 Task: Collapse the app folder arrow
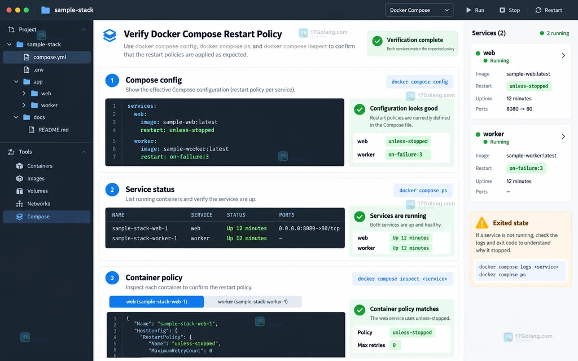[x=16, y=81]
